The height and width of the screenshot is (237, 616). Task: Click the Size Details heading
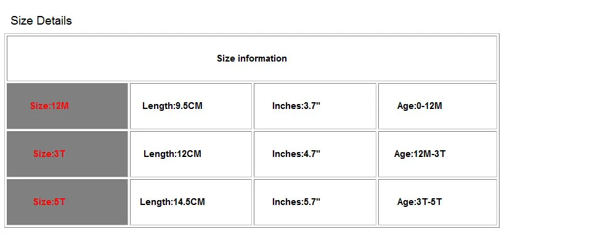(41, 20)
